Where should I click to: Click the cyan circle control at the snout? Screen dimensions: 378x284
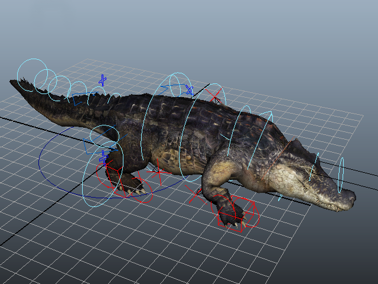point(341,175)
